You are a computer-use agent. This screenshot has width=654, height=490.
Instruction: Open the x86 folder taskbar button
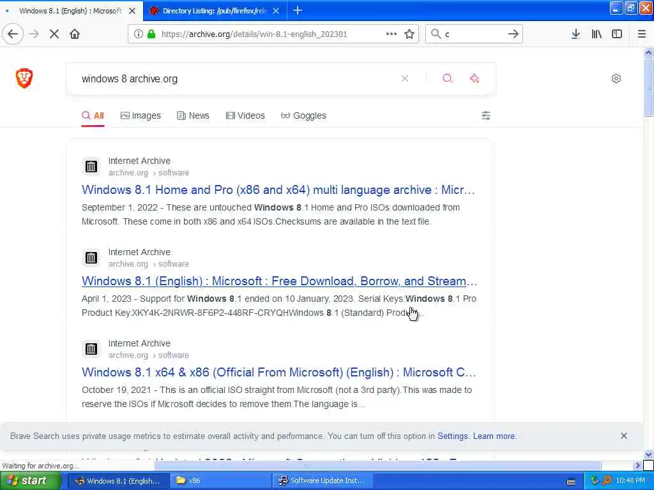[220, 481]
